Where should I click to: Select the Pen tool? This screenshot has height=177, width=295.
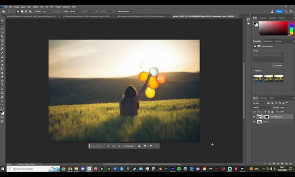2,81
